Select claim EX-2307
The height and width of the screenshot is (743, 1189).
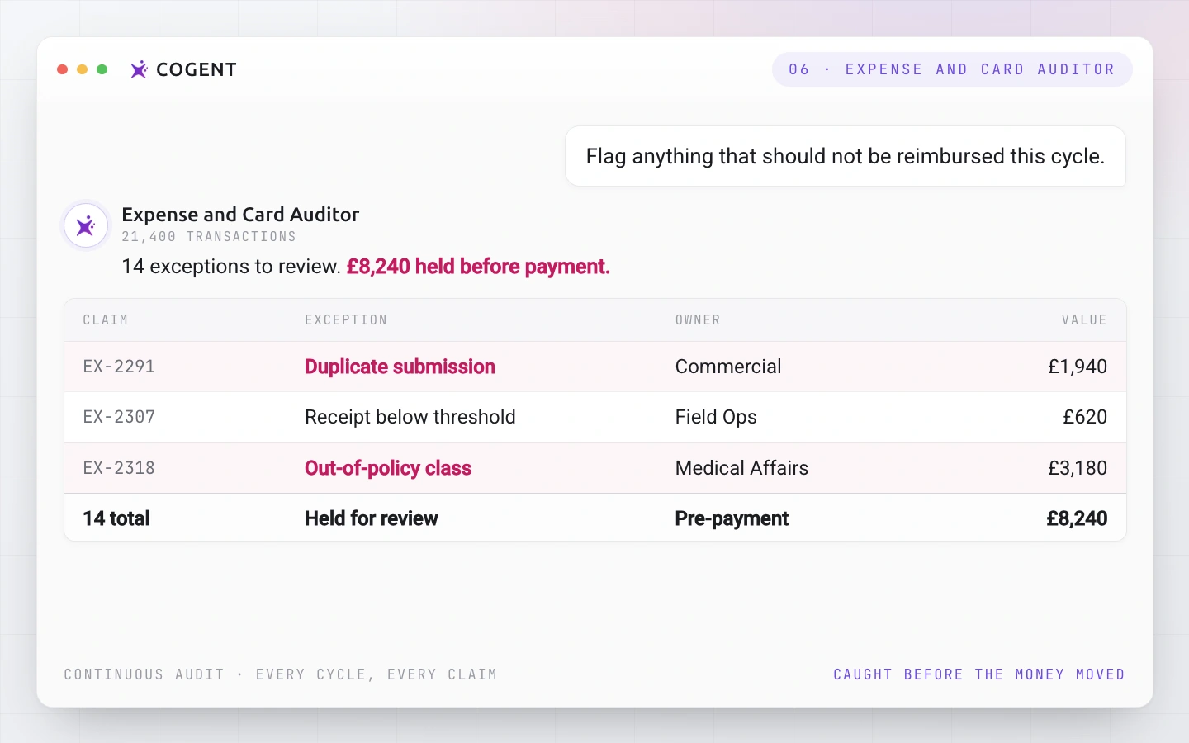pos(119,417)
